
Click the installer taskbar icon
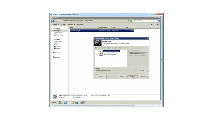[x=82, y=102]
